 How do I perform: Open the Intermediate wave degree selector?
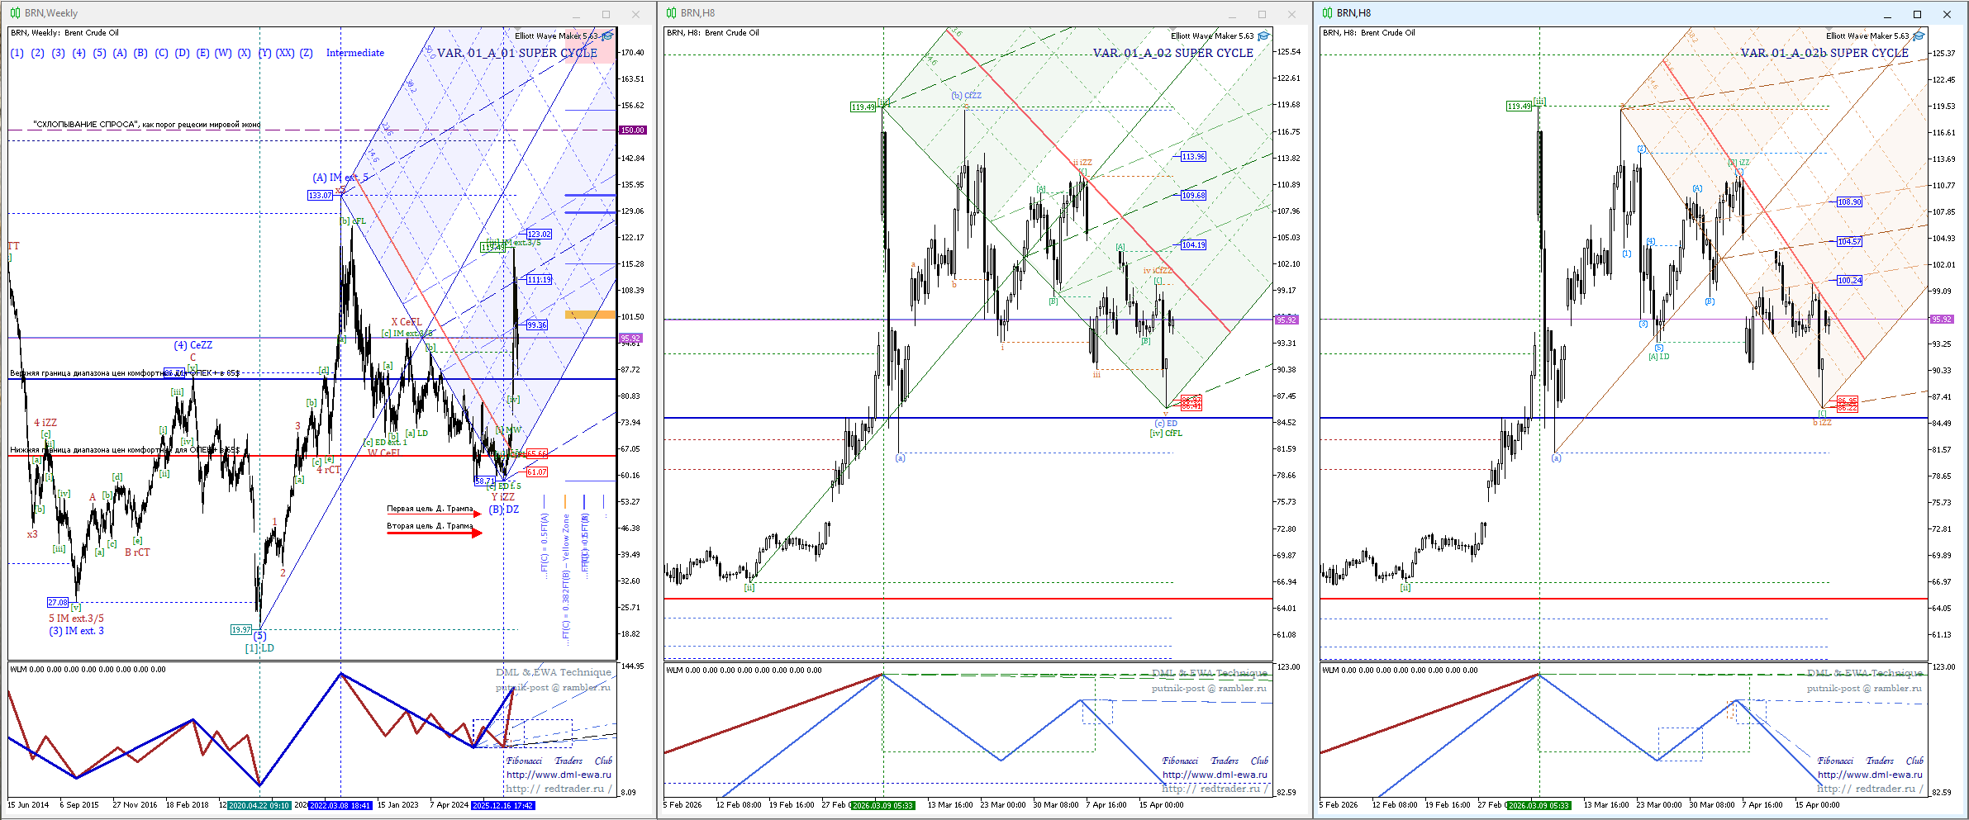(354, 53)
